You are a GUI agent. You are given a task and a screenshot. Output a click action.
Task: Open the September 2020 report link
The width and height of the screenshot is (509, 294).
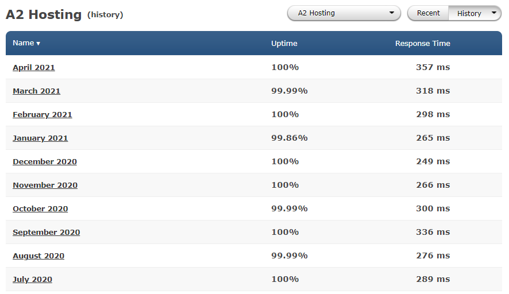point(46,233)
